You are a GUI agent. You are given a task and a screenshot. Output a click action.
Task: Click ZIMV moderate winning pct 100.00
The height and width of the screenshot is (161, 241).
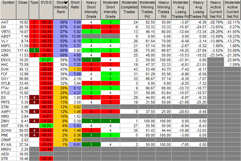pos(147,121)
